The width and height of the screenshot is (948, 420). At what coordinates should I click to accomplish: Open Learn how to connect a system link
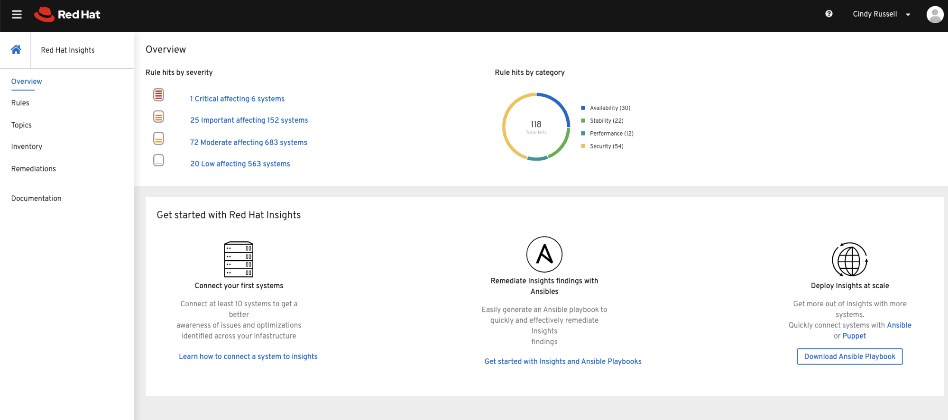[x=248, y=356]
